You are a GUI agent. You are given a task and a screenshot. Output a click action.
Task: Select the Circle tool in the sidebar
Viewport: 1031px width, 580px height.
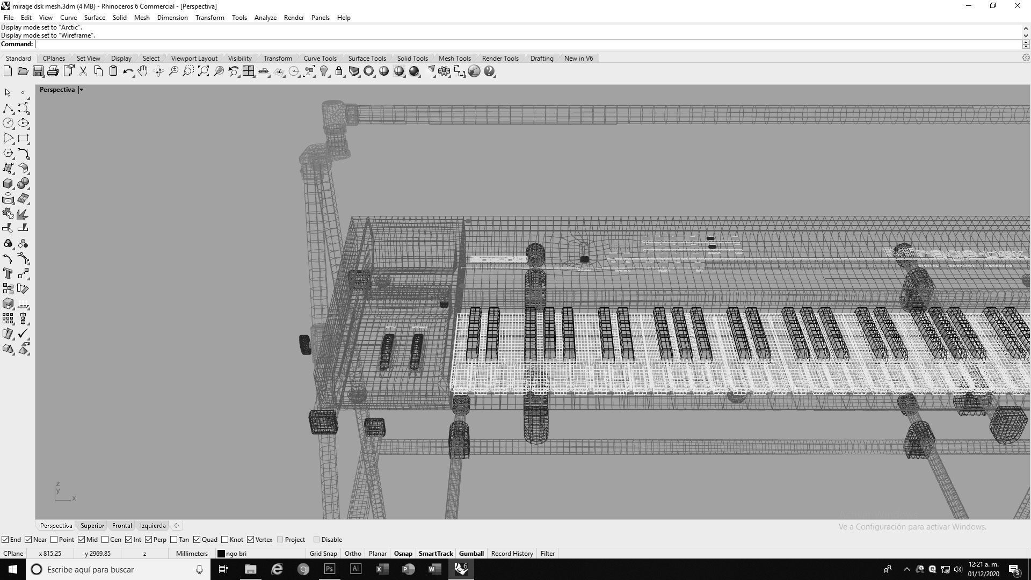pyautogui.click(x=8, y=123)
